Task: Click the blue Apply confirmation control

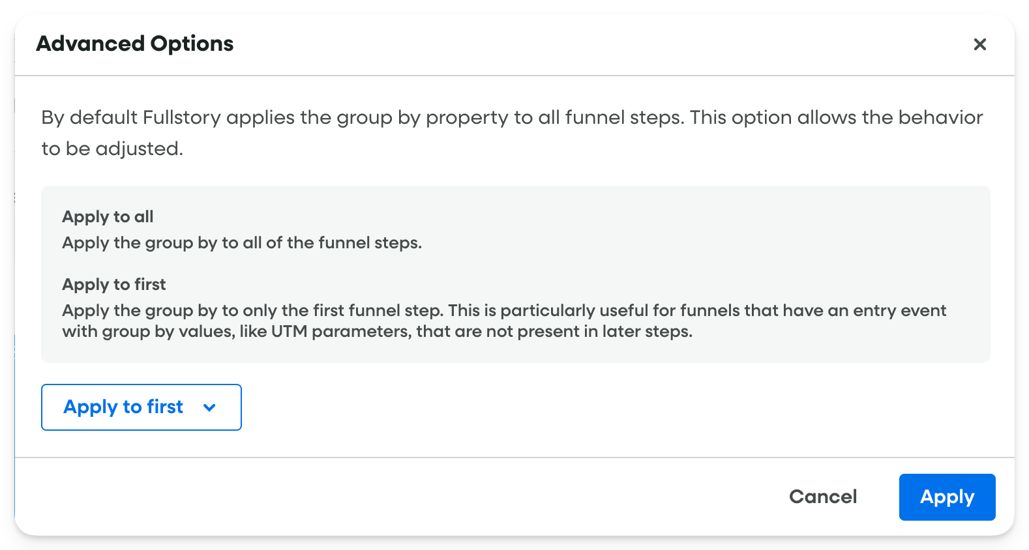Action: (x=947, y=497)
